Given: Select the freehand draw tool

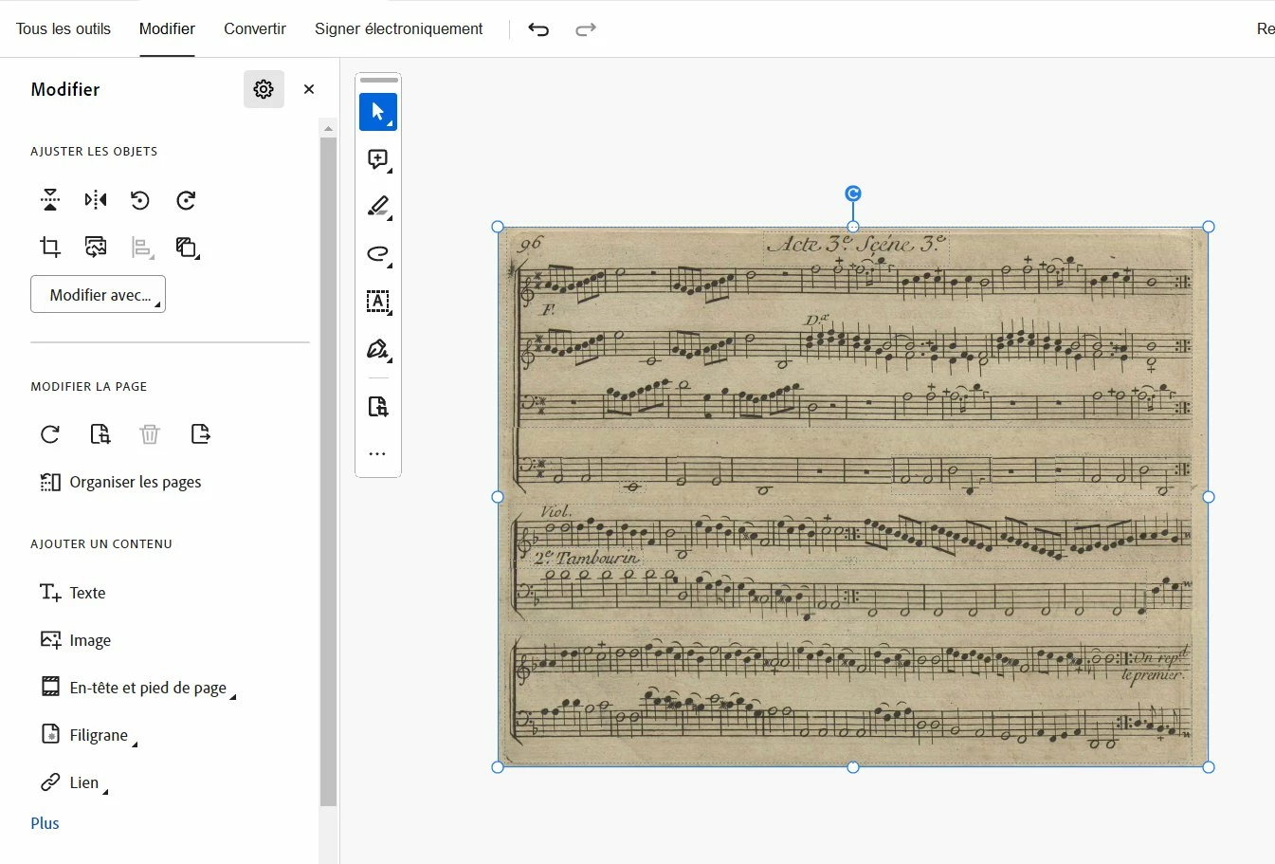Looking at the screenshot, I should 378,254.
